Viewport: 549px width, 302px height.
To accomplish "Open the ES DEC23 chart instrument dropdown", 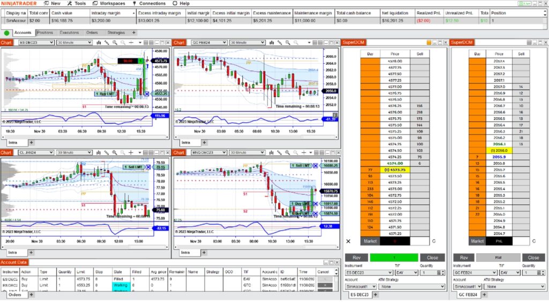I will point(36,43).
